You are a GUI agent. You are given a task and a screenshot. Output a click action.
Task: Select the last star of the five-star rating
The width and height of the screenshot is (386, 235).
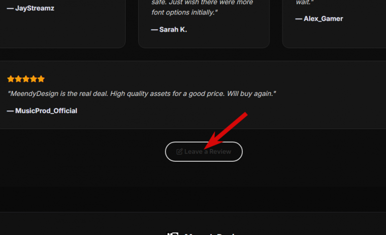pyautogui.click(x=41, y=79)
